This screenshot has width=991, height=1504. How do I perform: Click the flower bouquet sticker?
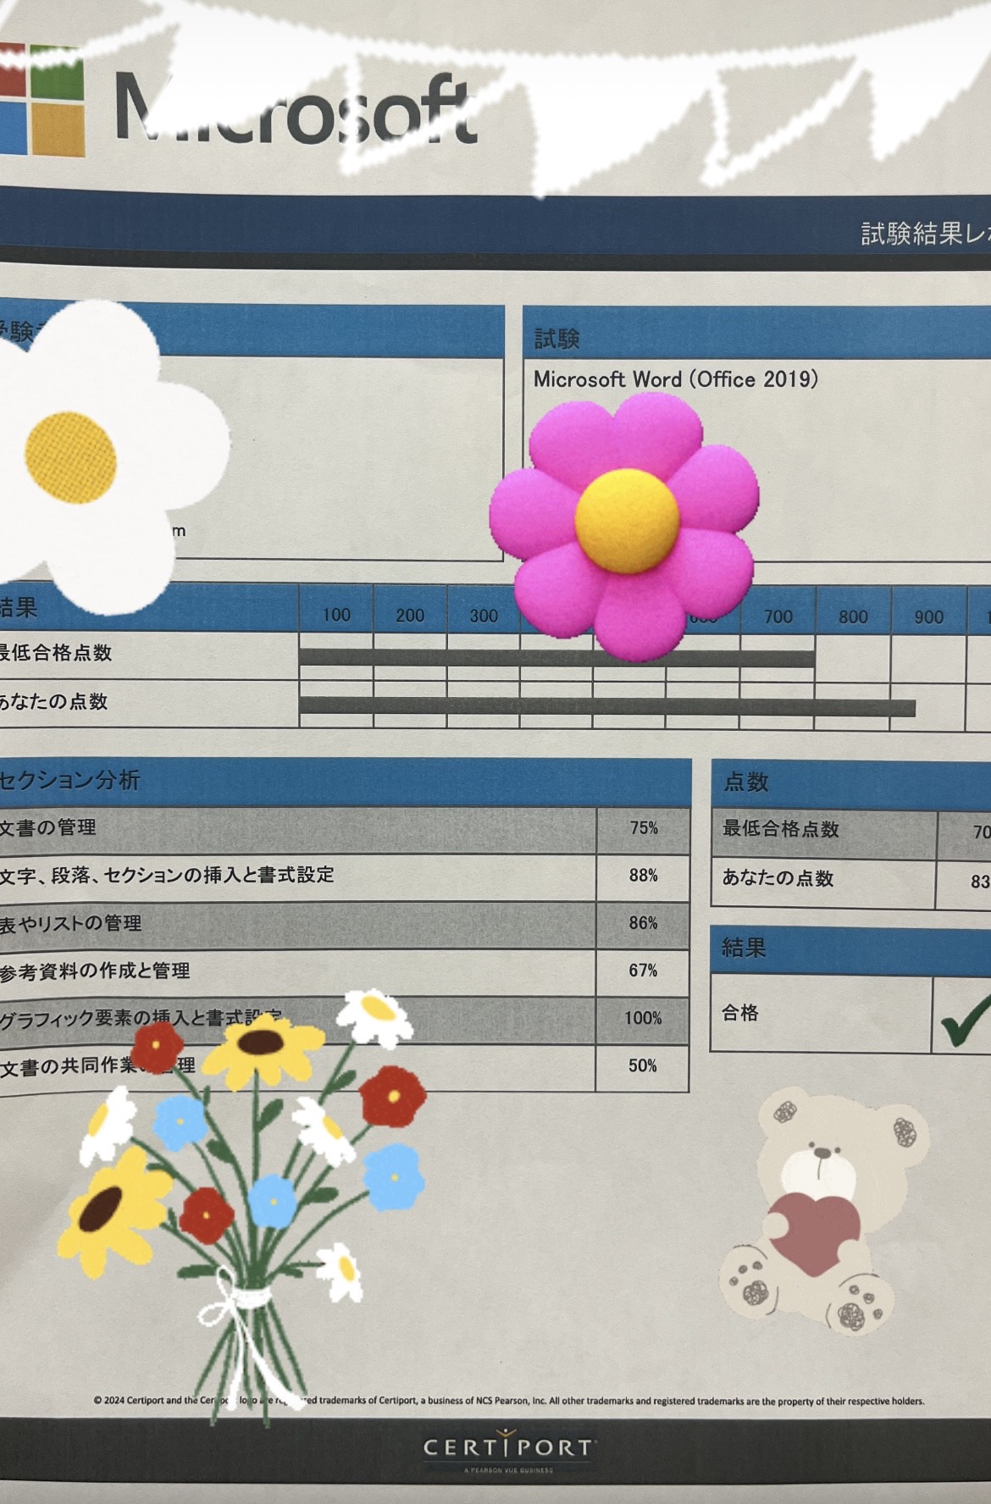tap(246, 1203)
